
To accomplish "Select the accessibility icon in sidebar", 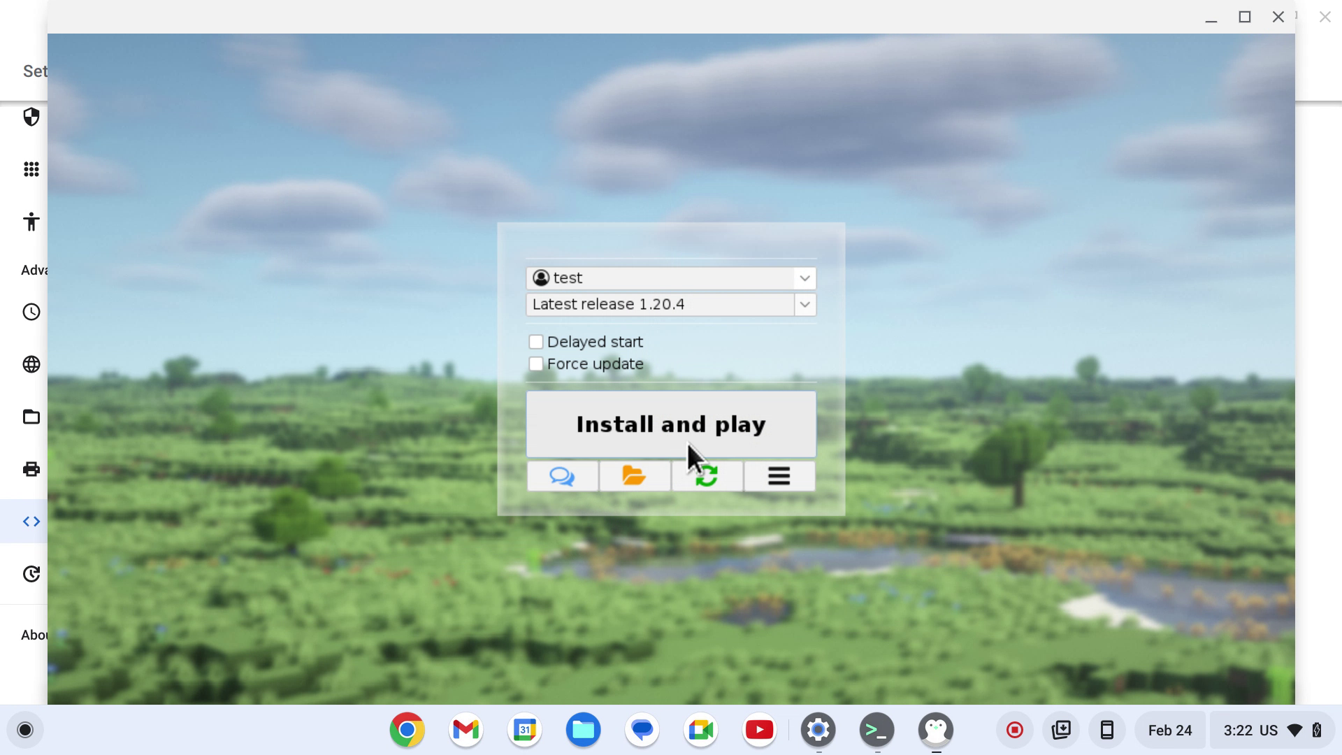I will coord(32,221).
